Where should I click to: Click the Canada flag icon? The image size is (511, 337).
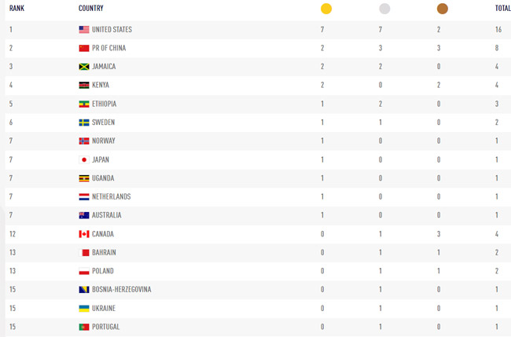[x=84, y=234]
